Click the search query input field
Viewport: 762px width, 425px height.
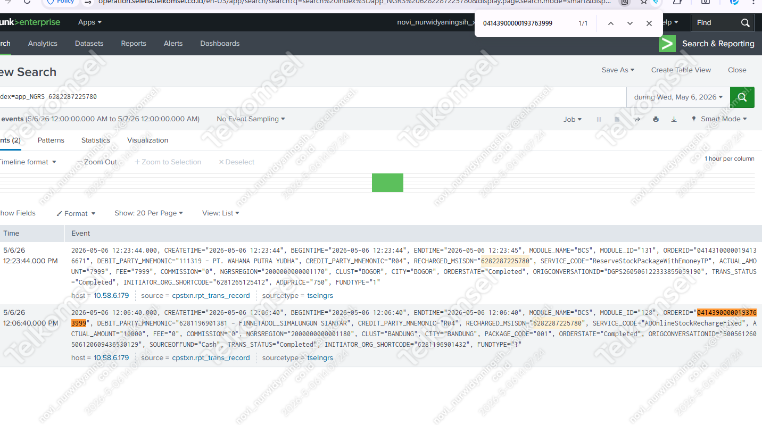pyautogui.click(x=313, y=97)
